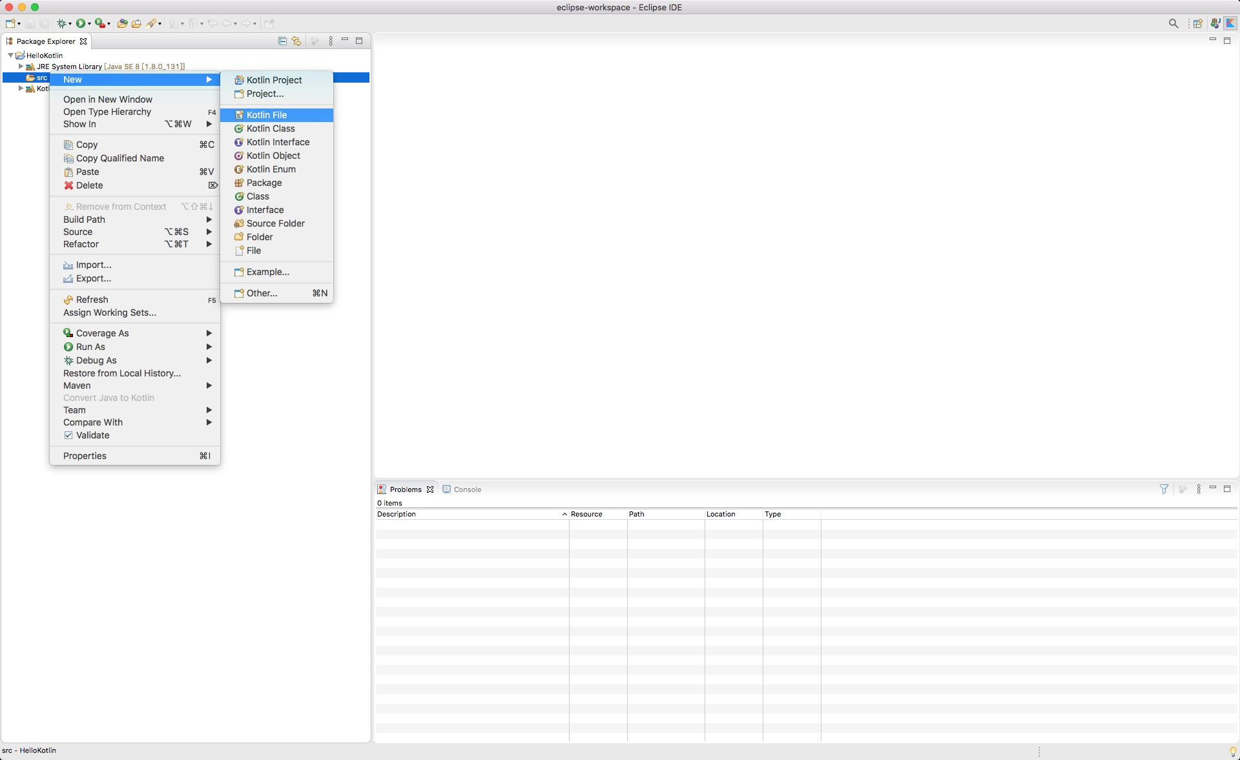Click the Import icon in context menu
This screenshot has height=760, width=1240.
[68, 265]
